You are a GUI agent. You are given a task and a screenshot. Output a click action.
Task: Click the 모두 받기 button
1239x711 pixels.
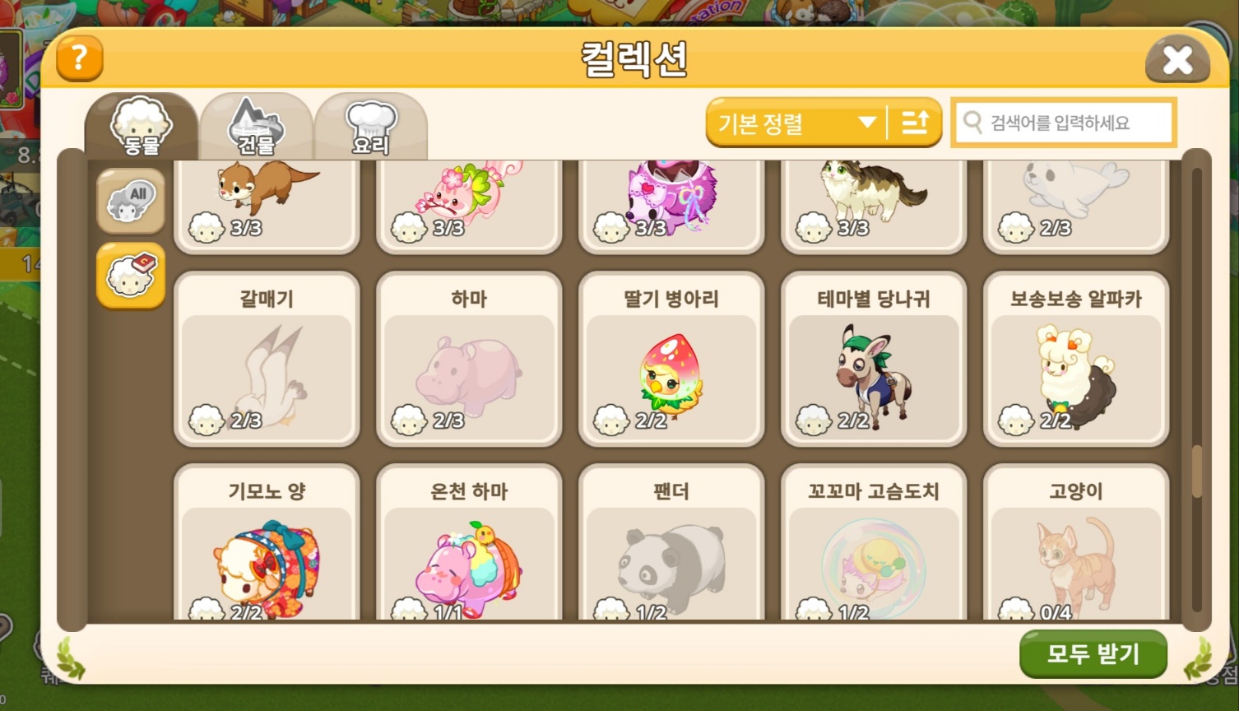(1093, 654)
